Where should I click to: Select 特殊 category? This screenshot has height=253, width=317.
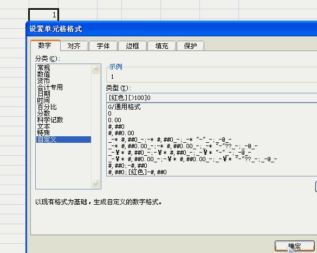tap(63, 133)
